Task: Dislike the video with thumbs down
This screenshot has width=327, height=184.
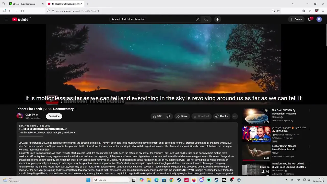Action: [168, 116]
